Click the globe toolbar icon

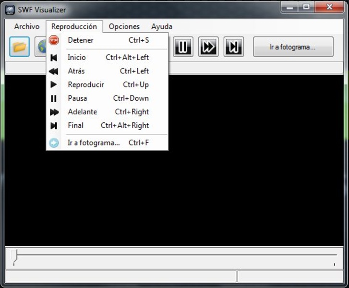coord(40,47)
